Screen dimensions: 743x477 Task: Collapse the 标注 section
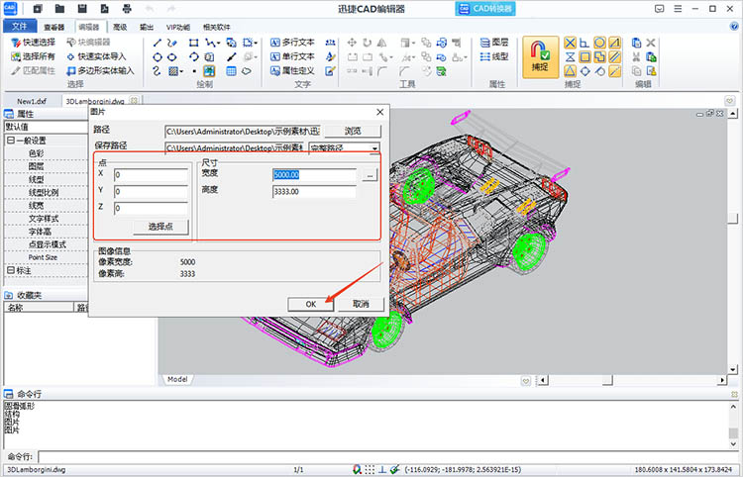tap(11, 270)
